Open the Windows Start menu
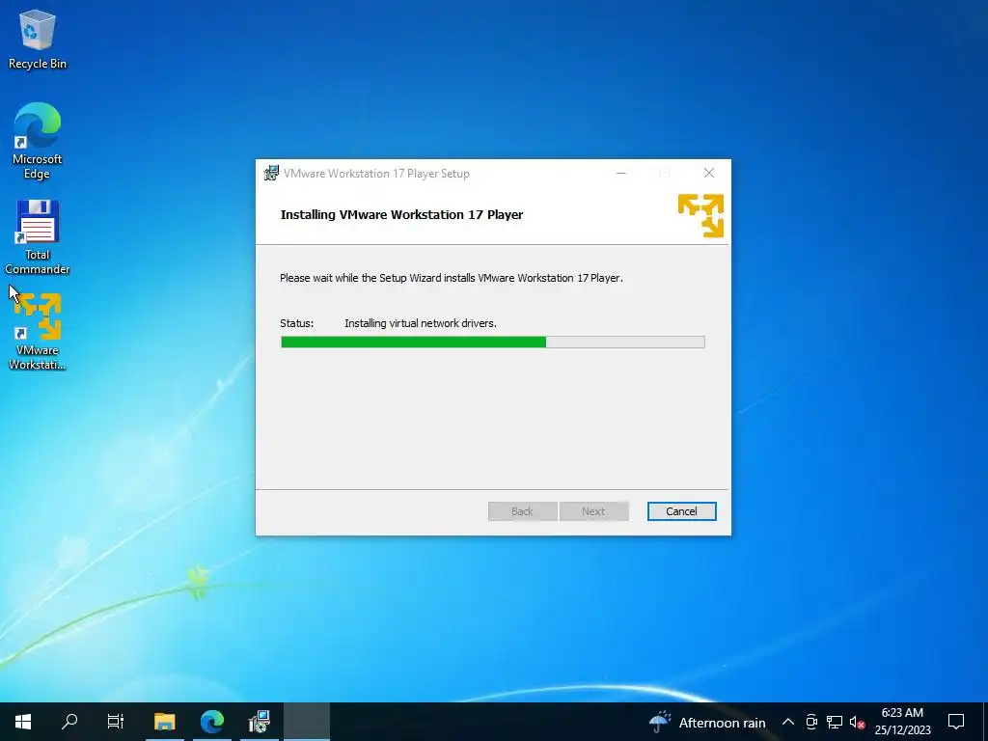Image resolution: width=988 pixels, height=741 pixels. tap(23, 722)
